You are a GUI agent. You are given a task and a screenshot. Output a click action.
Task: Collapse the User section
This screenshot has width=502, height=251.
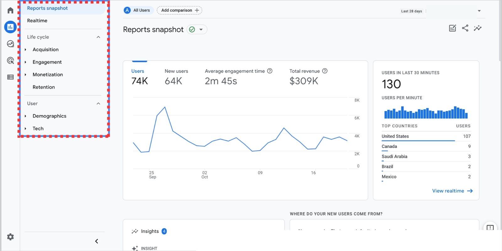(x=98, y=104)
